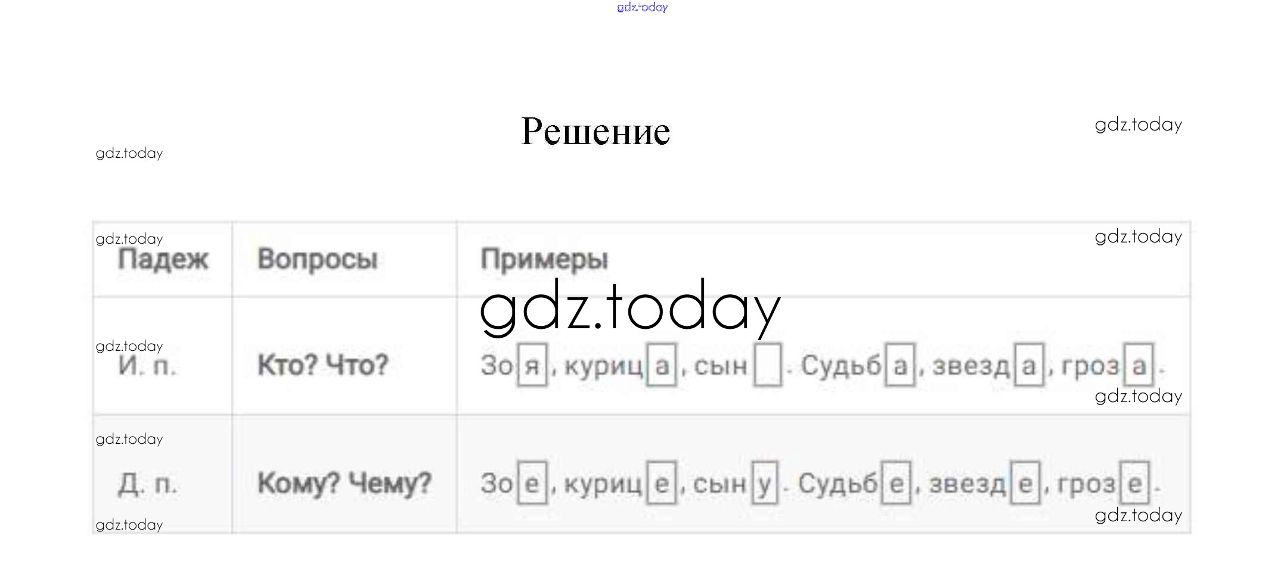Click the Кто? Что? question cell
The image size is (1284, 585).
[322, 365]
